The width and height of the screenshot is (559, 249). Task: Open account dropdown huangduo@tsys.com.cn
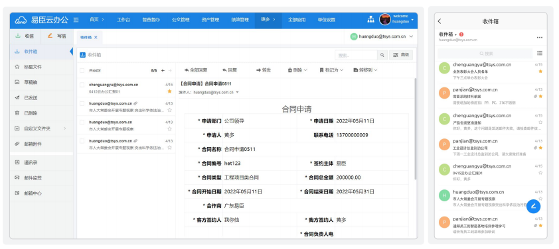tap(382, 36)
